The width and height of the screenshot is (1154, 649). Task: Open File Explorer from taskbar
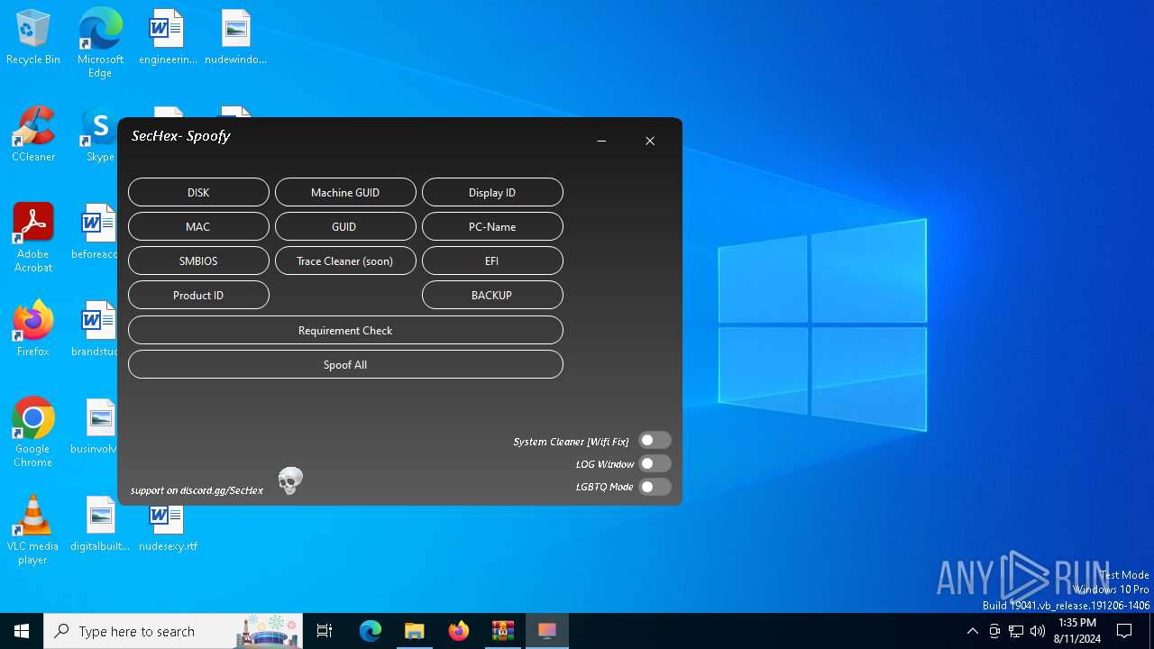pos(415,631)
